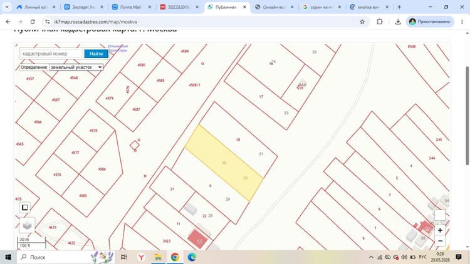Screen dimensions: 470x264
Task: Click the blank square map control above zoom
Action: [440, 215]
